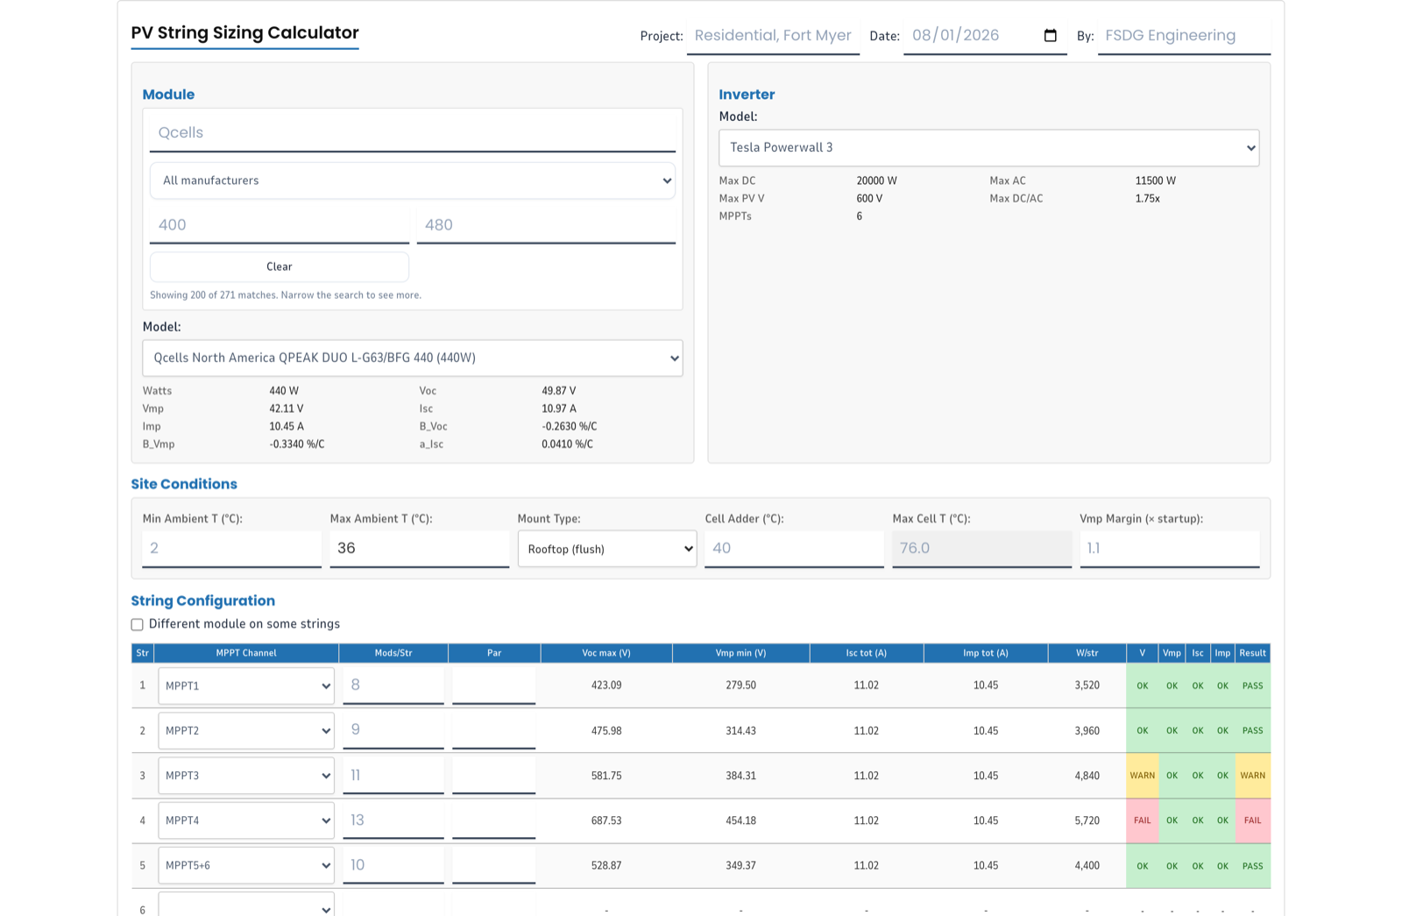Screen dimensions: 1402x916
Task: Click the B_Voc value -0.2630 %/C
Action: pos(570,427)
